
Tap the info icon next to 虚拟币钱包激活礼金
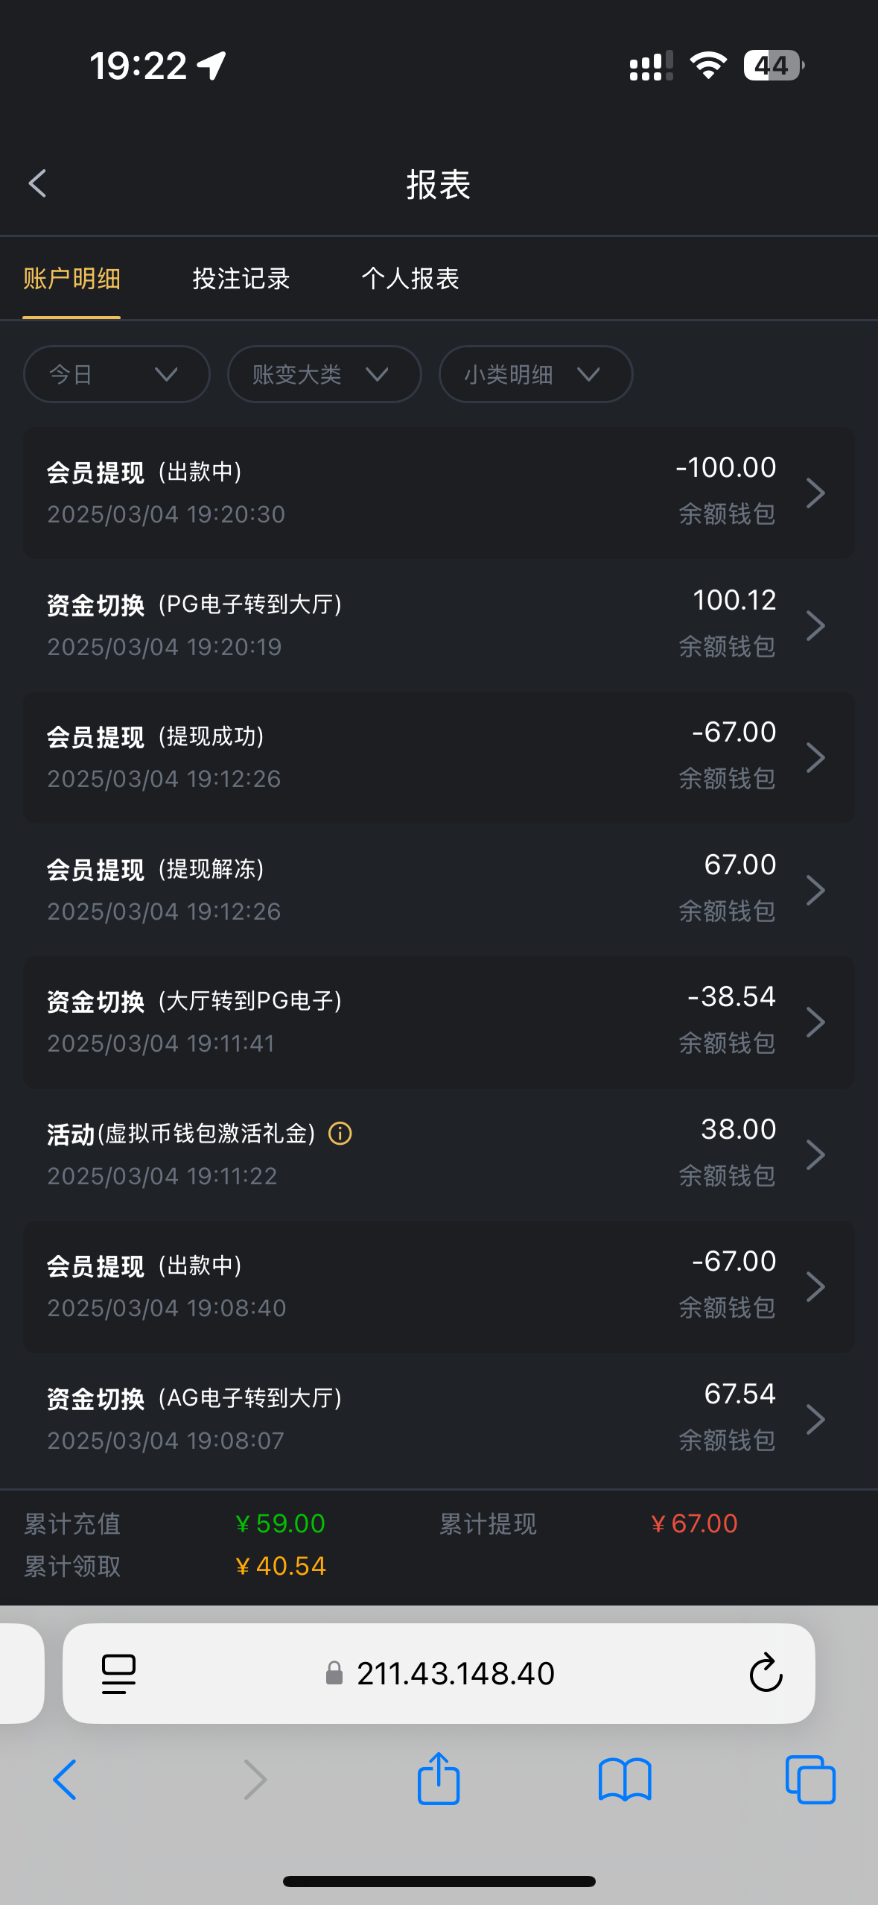340,1134
